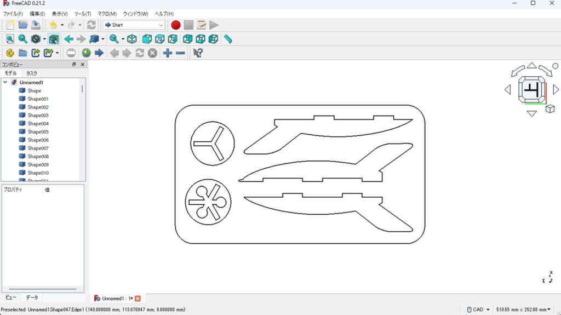Open CAD navigation style dropdown
The width and height of the screenshot is (561, 315).
pos(478,310)
